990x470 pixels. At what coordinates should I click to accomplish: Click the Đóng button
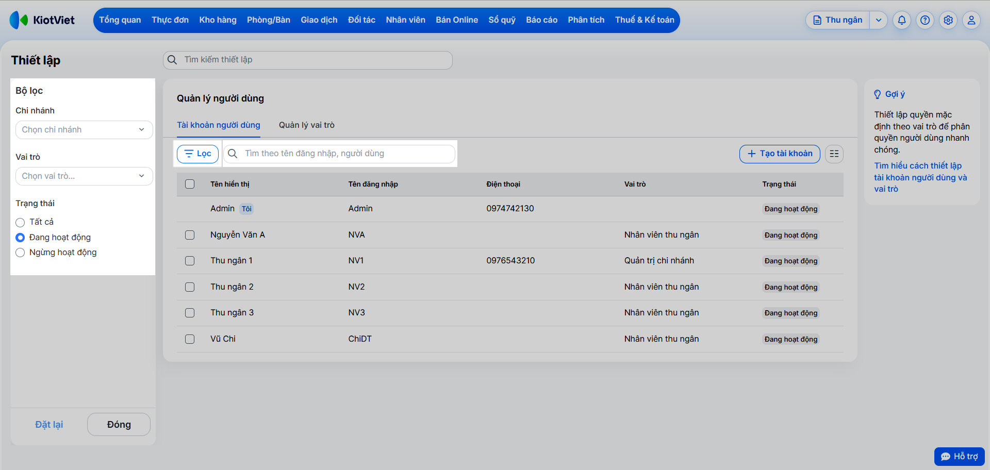[x=119, y=425]
